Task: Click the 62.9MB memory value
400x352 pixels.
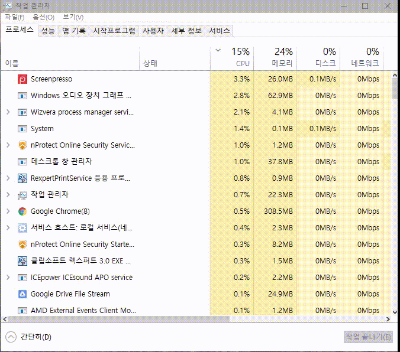Action: (280, 96)
